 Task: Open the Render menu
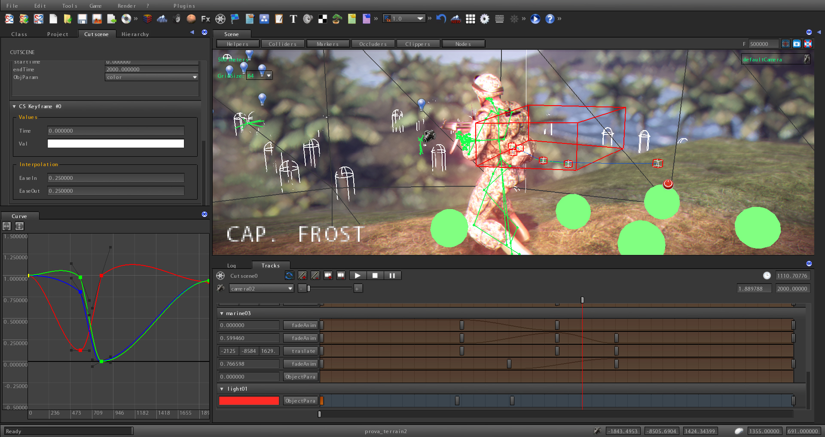(x=126, y=6)
